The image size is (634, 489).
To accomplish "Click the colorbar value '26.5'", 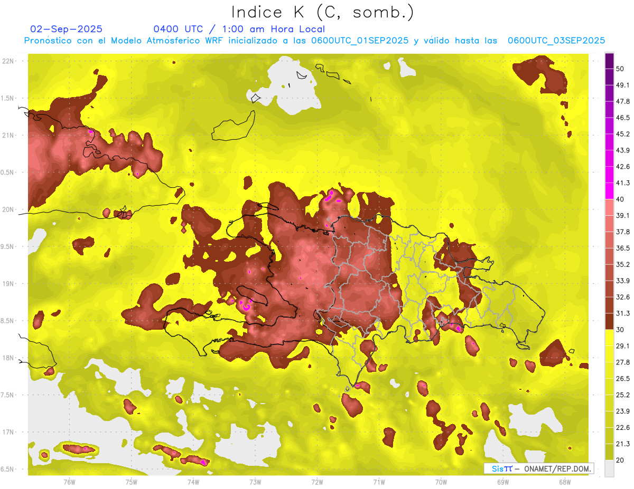I will click(x=623, y=378).
